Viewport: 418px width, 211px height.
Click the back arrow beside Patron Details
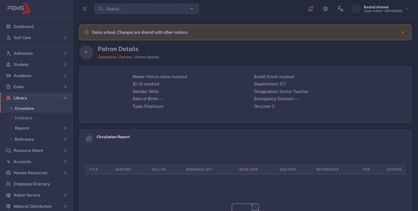pyautogui.click(x=86, y=52)
